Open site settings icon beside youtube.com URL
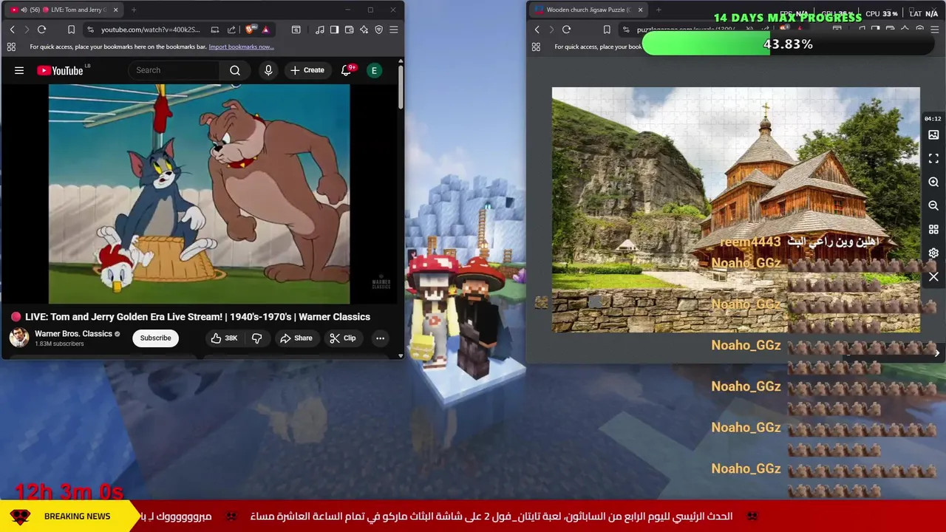946x532 pixels. tap(90, 30)
